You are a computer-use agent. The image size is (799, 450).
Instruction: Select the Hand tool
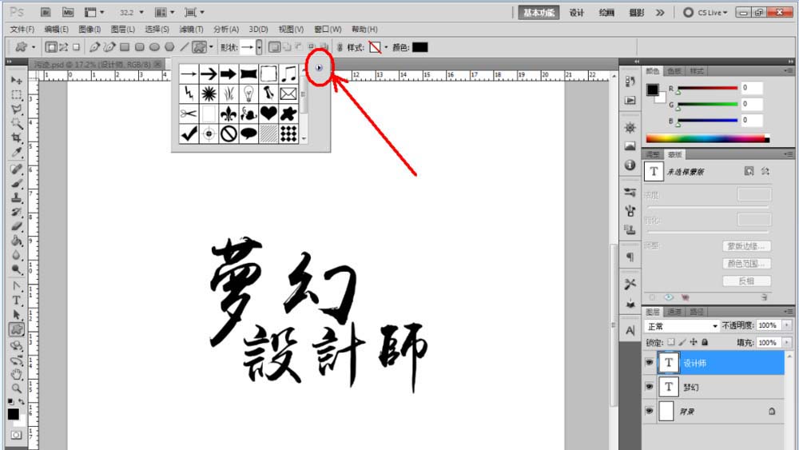click(16, 375)
